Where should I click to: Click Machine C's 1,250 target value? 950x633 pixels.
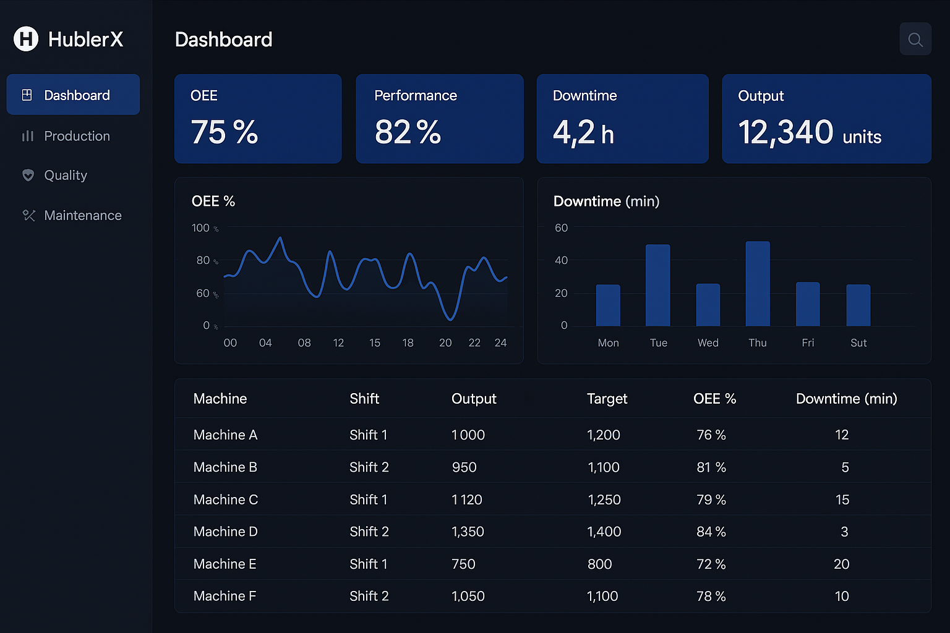tap(604, 499)
